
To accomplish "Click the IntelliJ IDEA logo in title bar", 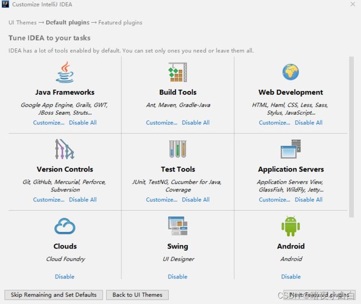I will [6, 4].
